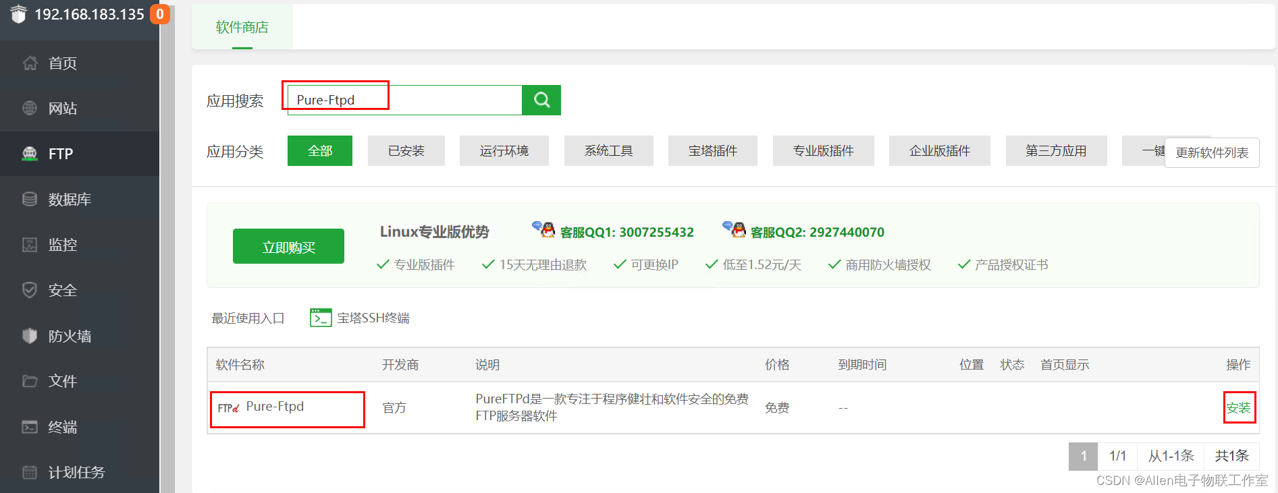1278x493 pixels.
Task: Click the monitor icon beside 监控
Action: (30, 244)
